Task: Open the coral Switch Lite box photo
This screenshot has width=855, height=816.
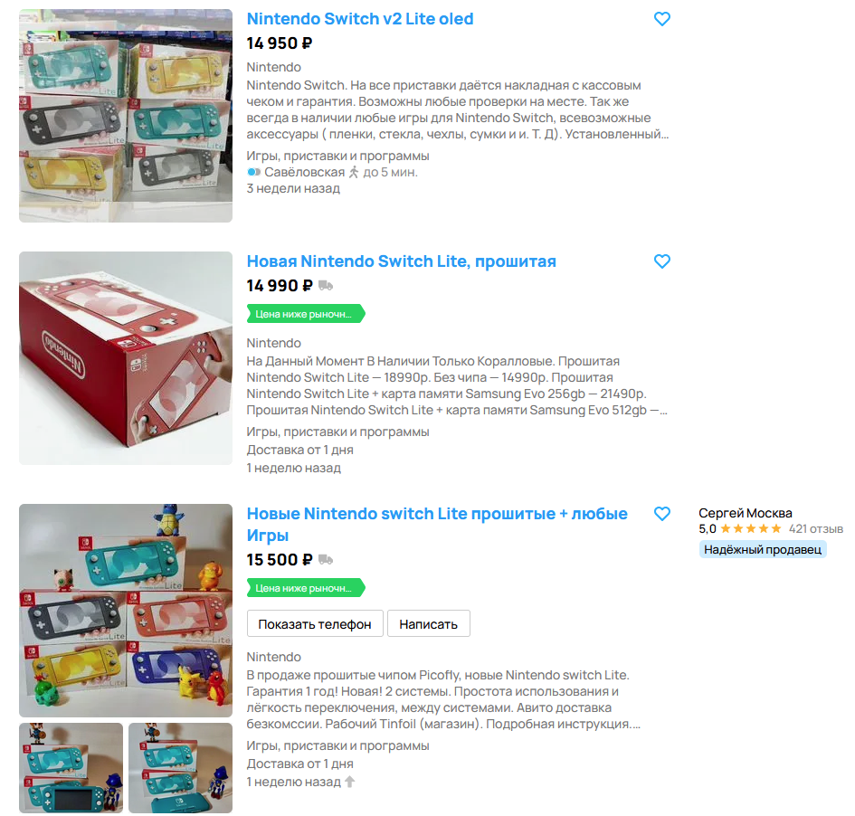Action: coord(126,358)
